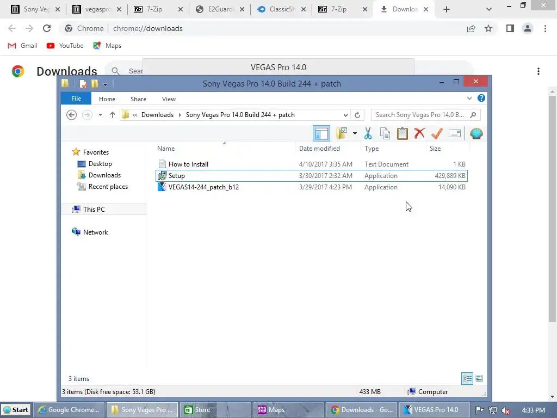Image resolution: width=557 pixels, height=418 pixels.
Task: Open Chrome three-dot menu
Action: (x=545, y=28)
